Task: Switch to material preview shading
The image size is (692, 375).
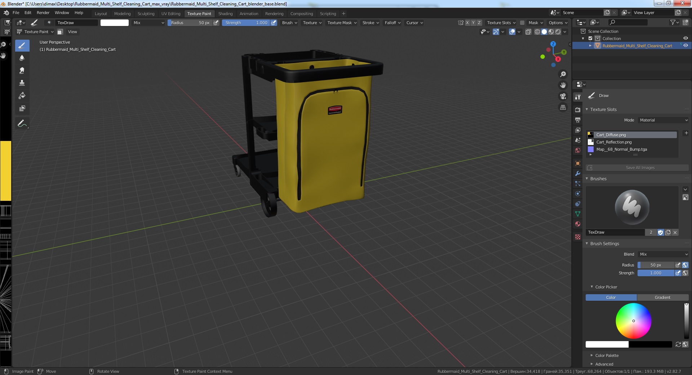Action: (551, 32)
